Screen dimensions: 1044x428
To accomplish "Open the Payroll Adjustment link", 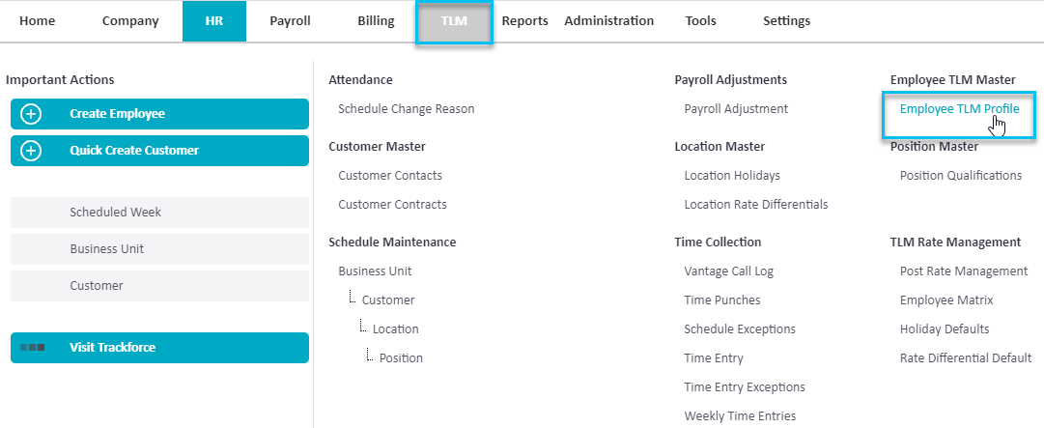I will pos(736,108).
